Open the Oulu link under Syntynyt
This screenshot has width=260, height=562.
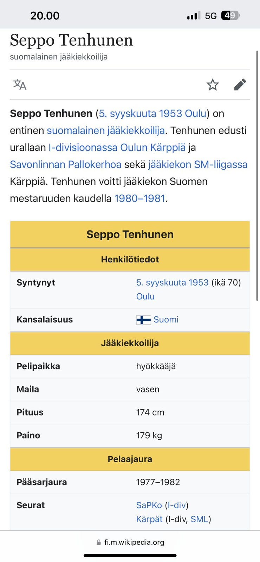pos(145,296)
